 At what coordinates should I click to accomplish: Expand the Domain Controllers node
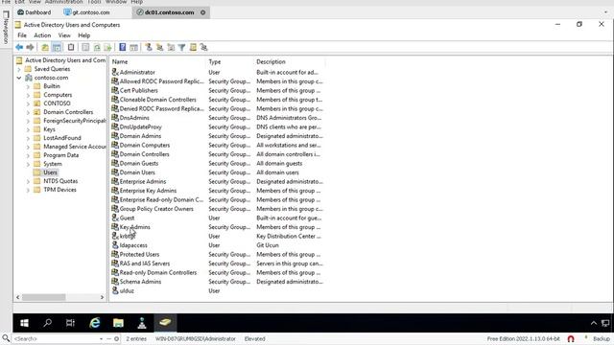coord(28,112)
